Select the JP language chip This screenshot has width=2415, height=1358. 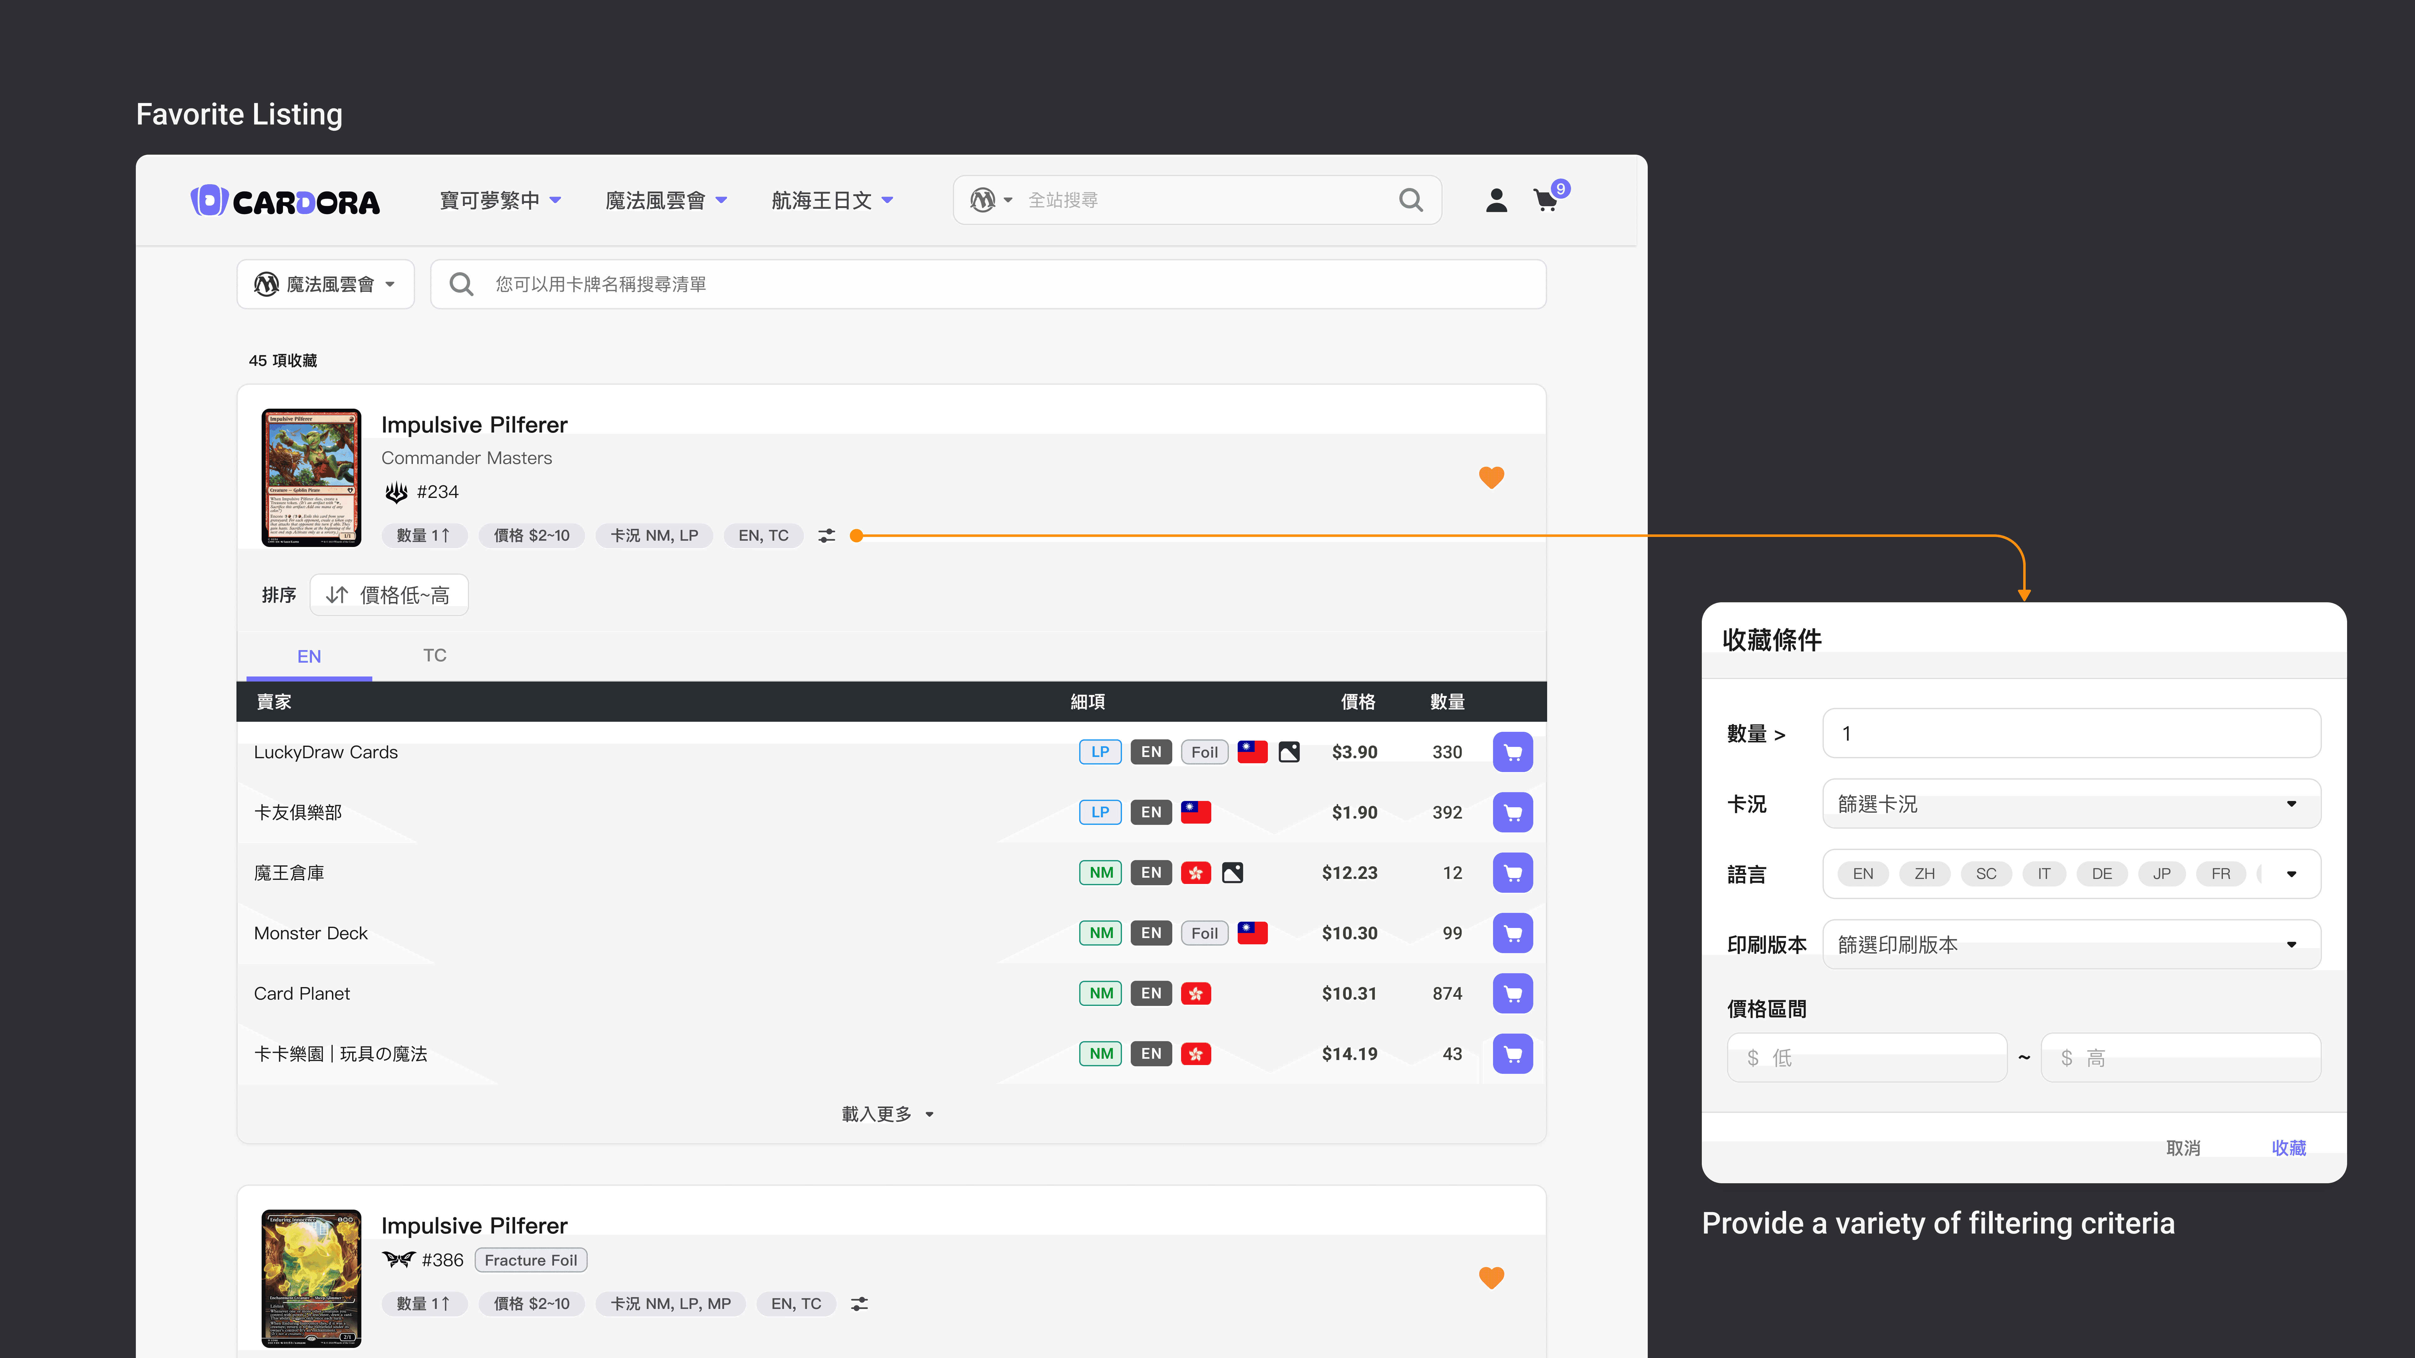click(2162, 874)
